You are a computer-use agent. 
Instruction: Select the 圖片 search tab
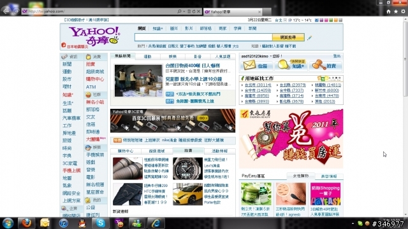click(173, 29)
